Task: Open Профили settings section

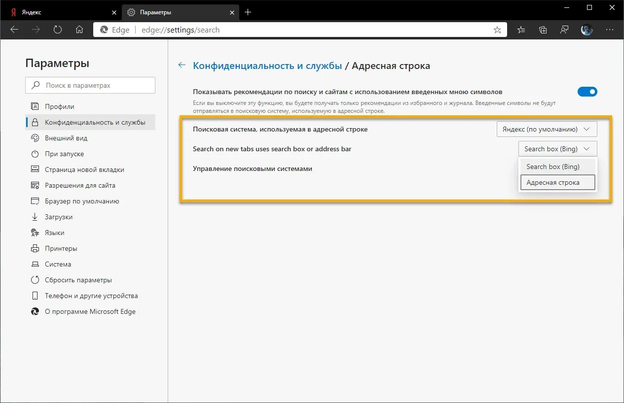Action: pyautogui.click(x=90, y=106)
